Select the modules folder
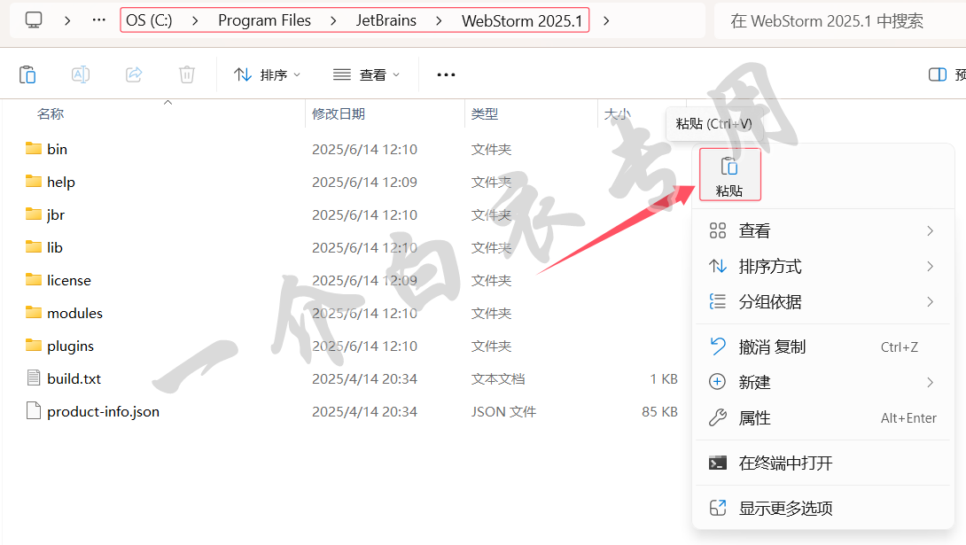The height and width of the screenshot is (545, 966). click(64, 313)
